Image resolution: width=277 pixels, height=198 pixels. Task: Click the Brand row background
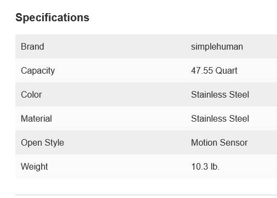tap(146, 46)
